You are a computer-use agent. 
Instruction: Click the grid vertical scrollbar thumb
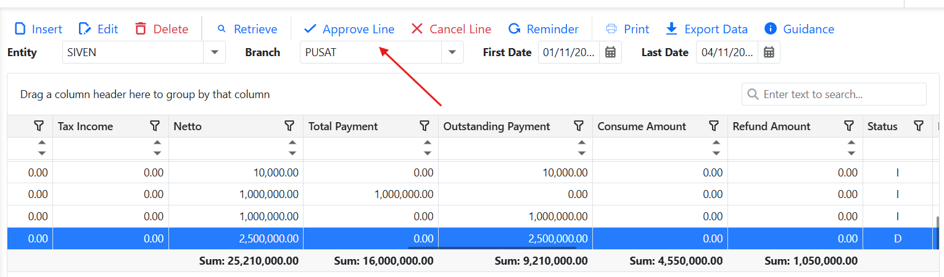(x=938, y=231)
